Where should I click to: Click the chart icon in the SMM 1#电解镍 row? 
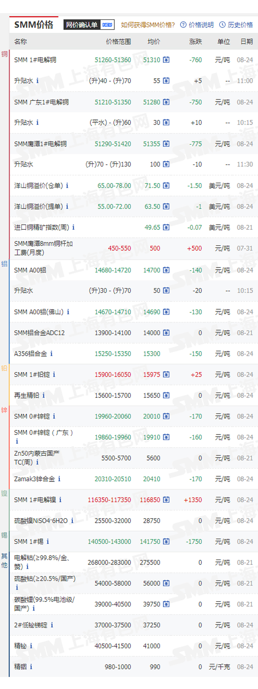166,500
